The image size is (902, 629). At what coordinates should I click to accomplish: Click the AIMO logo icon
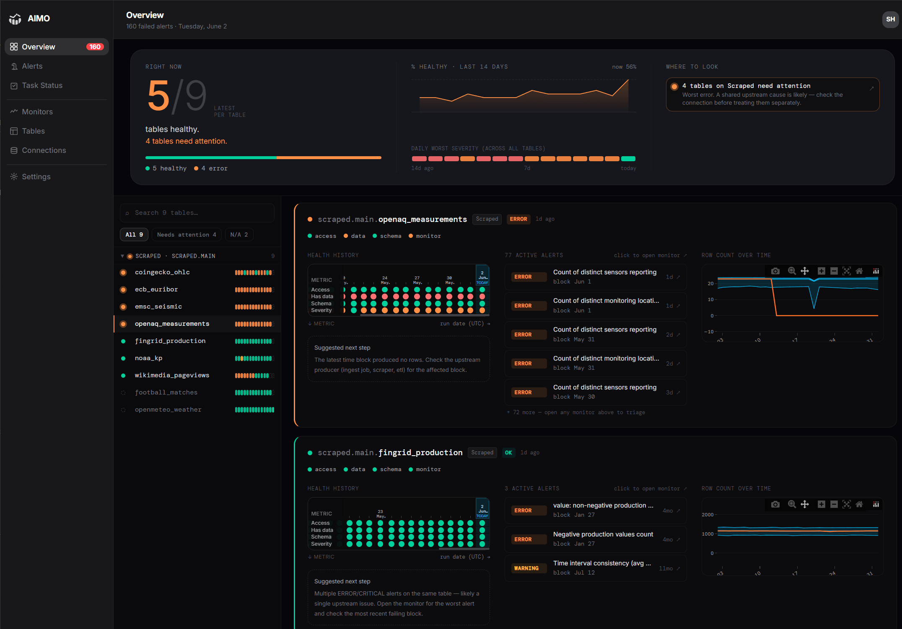pyautogui.click(x=15, y=19)
